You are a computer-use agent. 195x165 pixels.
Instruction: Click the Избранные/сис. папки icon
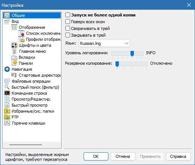click(x=7, y=111)
